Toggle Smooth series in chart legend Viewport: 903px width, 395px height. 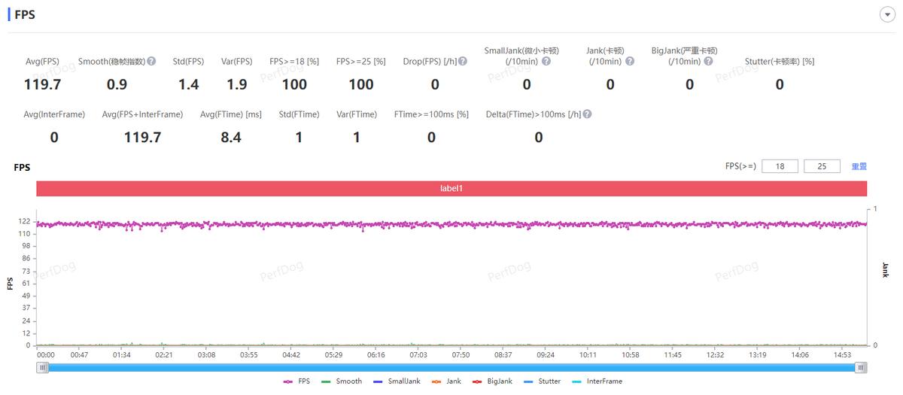point(341,381)
